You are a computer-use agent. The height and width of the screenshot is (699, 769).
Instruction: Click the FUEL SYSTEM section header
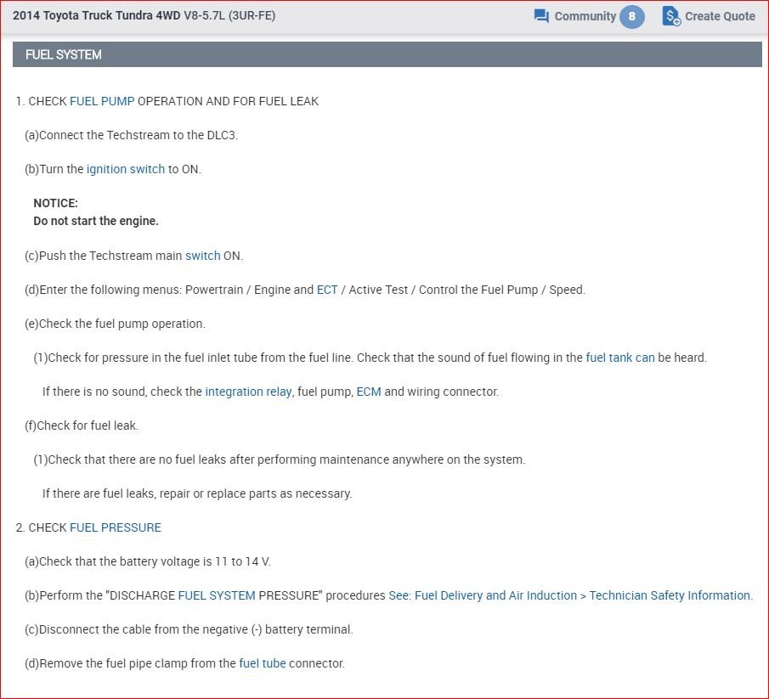click(387, 54)
